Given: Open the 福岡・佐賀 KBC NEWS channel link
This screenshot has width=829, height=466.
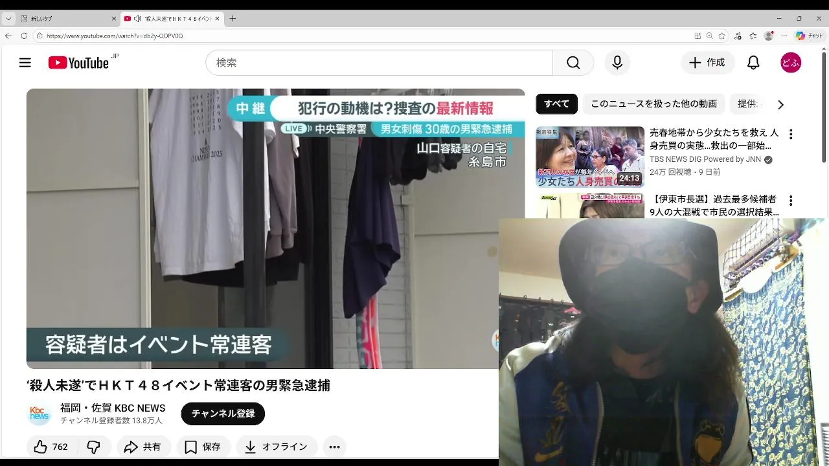Looking at the screenshot, I should [x=113, y=408].
